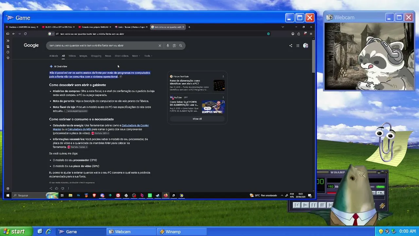Switch to Winamp in the XP taskbar
The height and width of the screenshot is (236, 419).
[181, 232]
